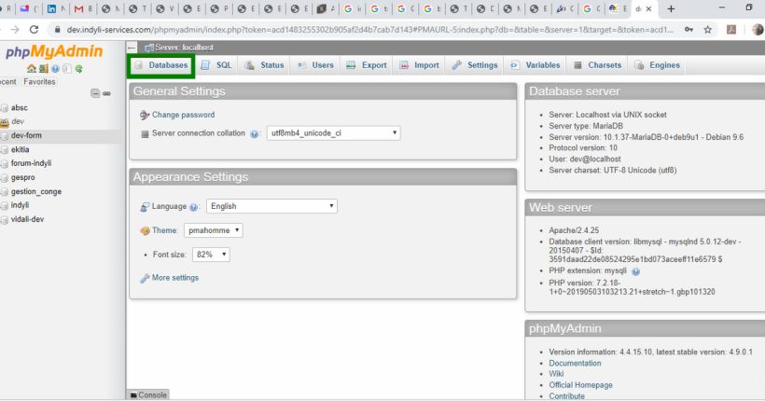This screenshot has height=401, width=765.
Task: Click the ekitia database icon
Action: point(5,150)
